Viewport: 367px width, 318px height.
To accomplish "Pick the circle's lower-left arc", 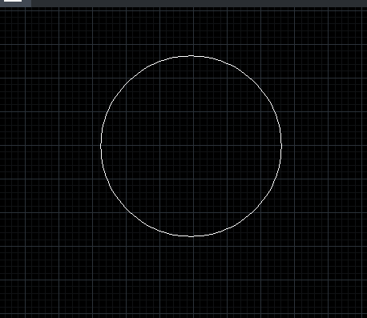I will click(127, 210).
